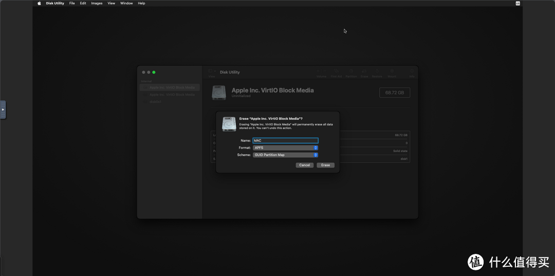Open the sidebar View options toolbar button
The width and height of the screenshot is (555, 276).
click(x=212, y=71)
